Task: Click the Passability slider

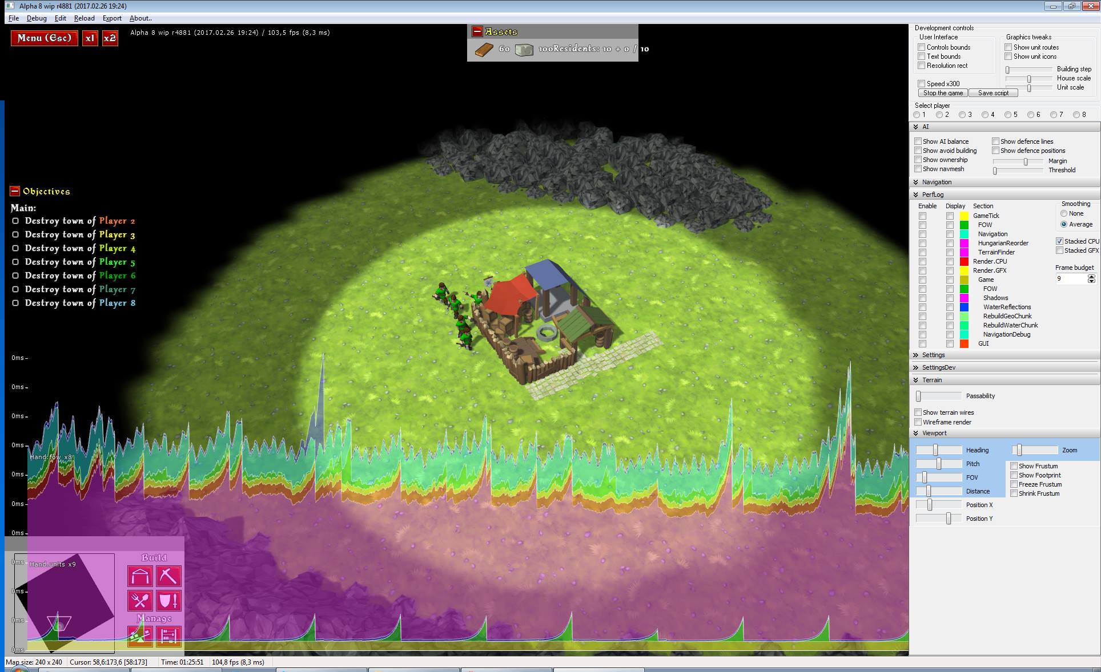Action: (x=939, y=396)
